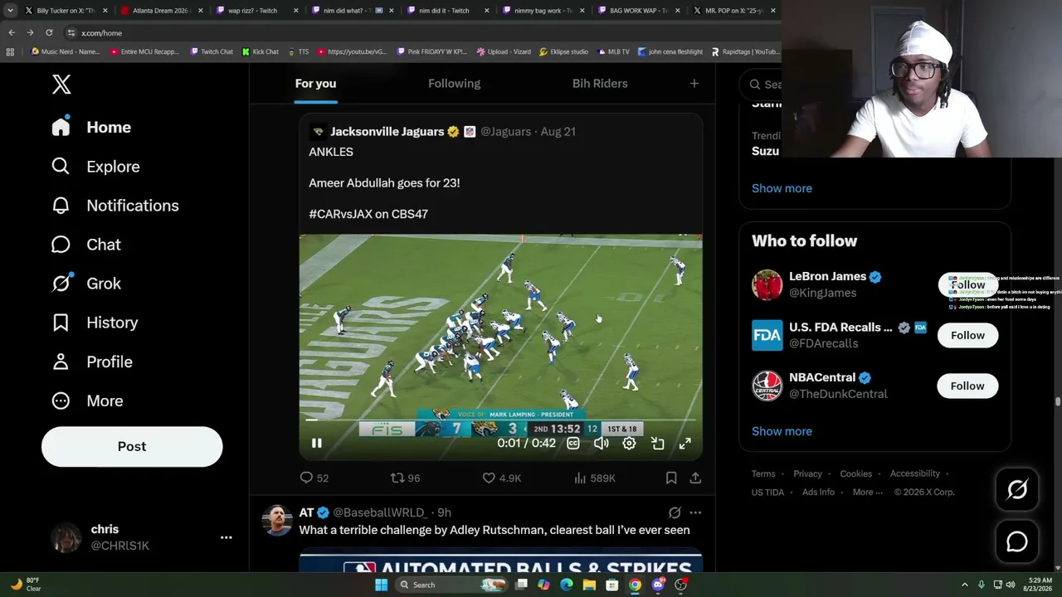The width and height of the screenshot is (1062, 597).
Task: Show more Who to follow suggestions
Action: [782, 431]
